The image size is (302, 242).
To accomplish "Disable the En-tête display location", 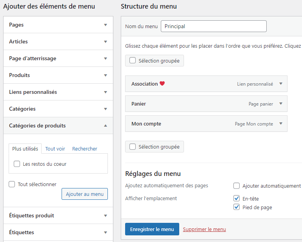I will [237, 198].
